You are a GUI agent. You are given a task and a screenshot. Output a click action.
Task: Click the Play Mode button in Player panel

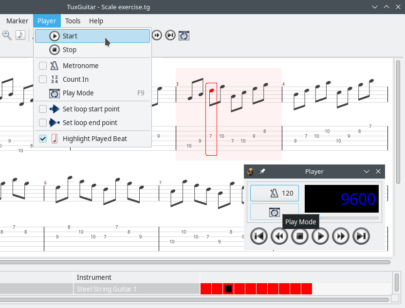click(275, 212)
